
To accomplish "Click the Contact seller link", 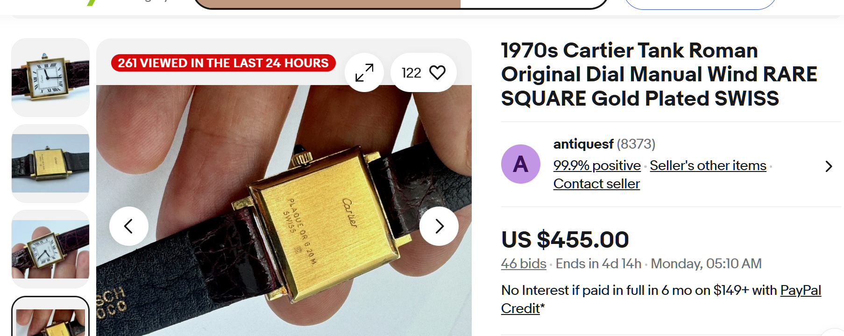I will (596, 184).
